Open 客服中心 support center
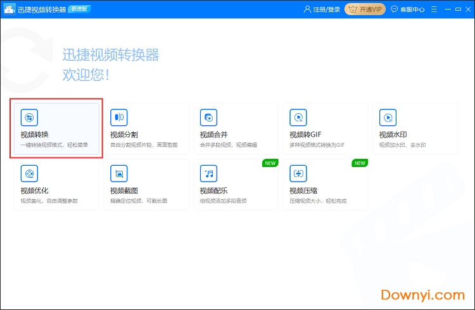This screenshot has width=475, height=310. pyautogui.click(x=412, y=9)
